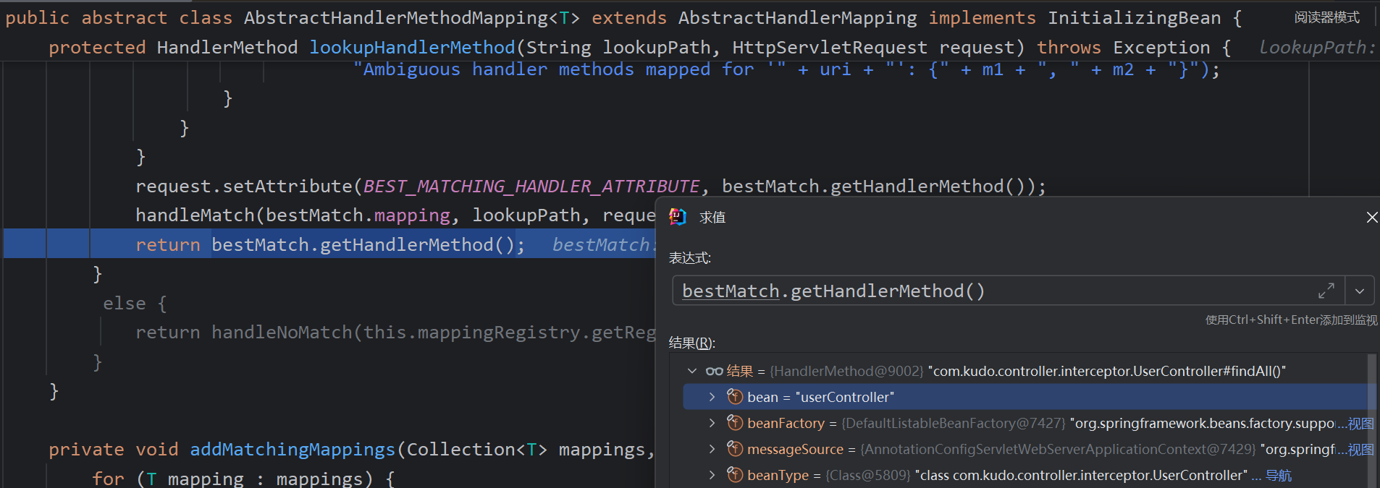Click lookupHandlerMethod in sticky method header
1380x488 pixels.
tap(412, 48)
